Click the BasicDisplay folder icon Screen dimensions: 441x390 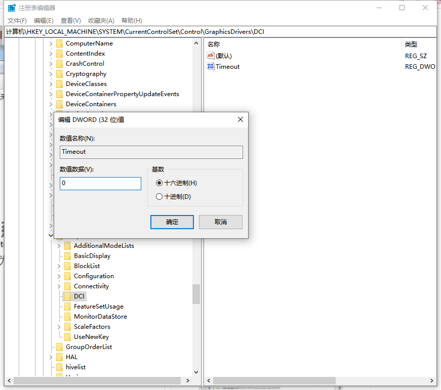(68, 255)
